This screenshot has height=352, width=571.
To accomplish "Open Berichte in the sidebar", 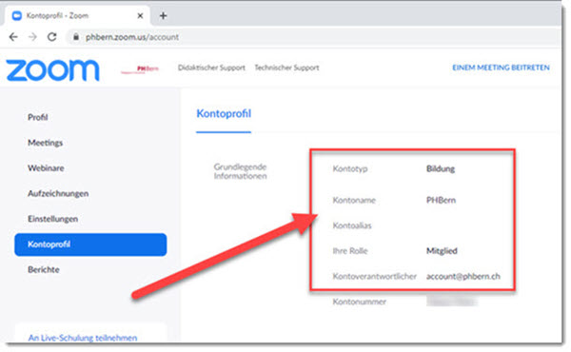I will [x=44, y=270].
